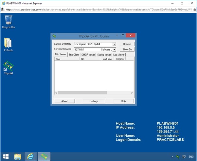Expand the Current Directory dropdown
The height and width of the screenshot is (161, 197).
[114, 44]
